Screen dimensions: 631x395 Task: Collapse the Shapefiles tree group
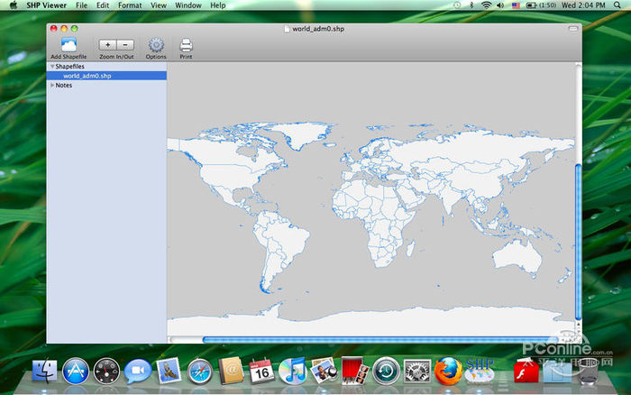(52, 67)
